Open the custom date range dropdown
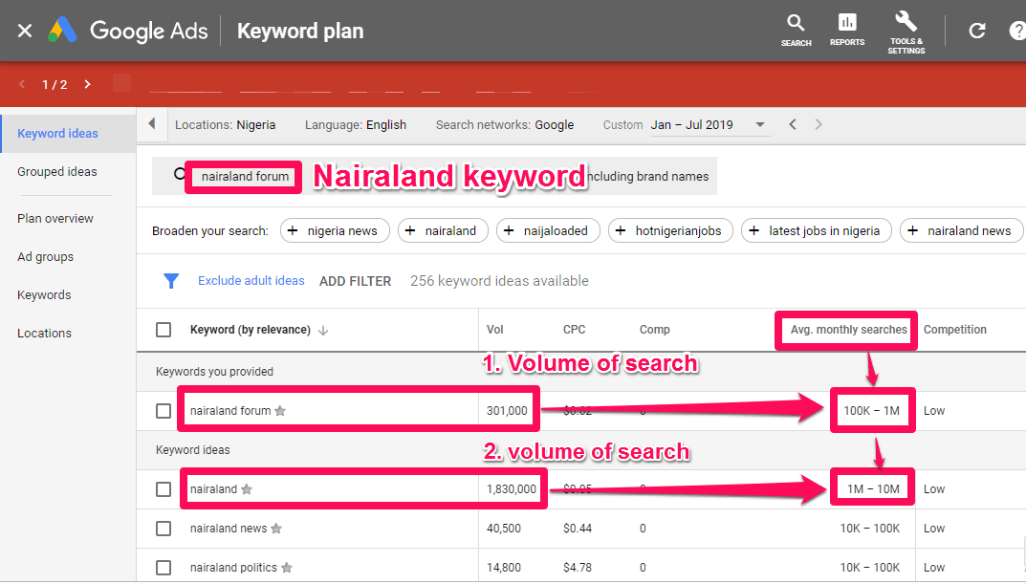Screen dimensions: 1026x584 [x=760, y=125]
